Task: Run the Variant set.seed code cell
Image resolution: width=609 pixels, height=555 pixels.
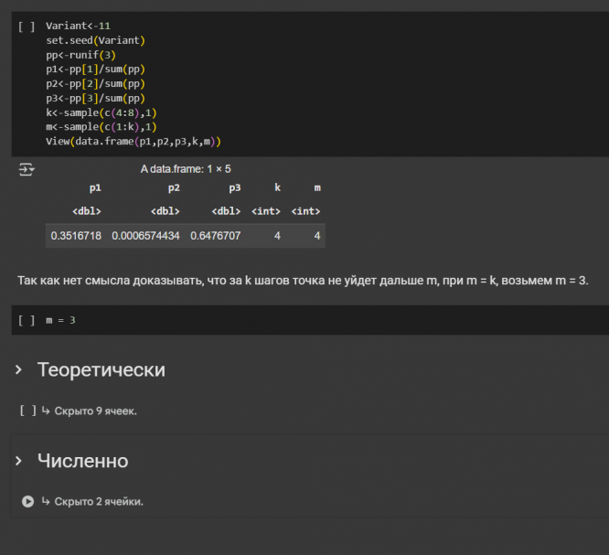Action: (x=26, y=27)
